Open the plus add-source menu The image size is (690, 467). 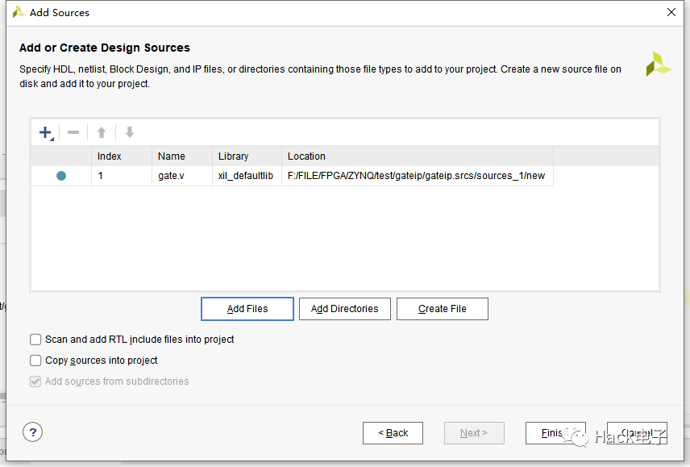click(46, 132)
